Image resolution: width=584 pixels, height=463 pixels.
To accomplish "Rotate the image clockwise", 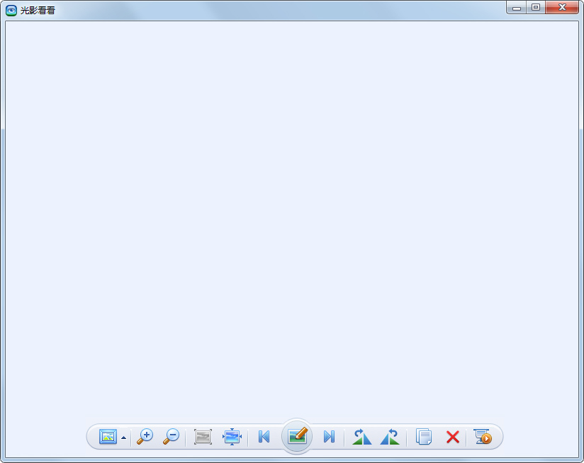I will point(390,437).
